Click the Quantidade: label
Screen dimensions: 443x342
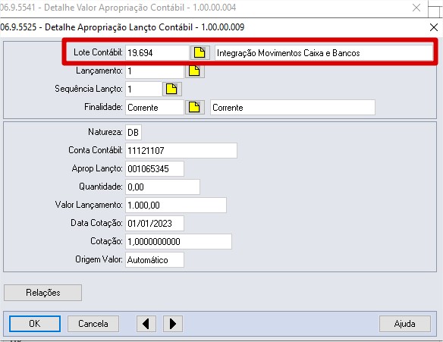pyautogui.click(x=101, y=187)
